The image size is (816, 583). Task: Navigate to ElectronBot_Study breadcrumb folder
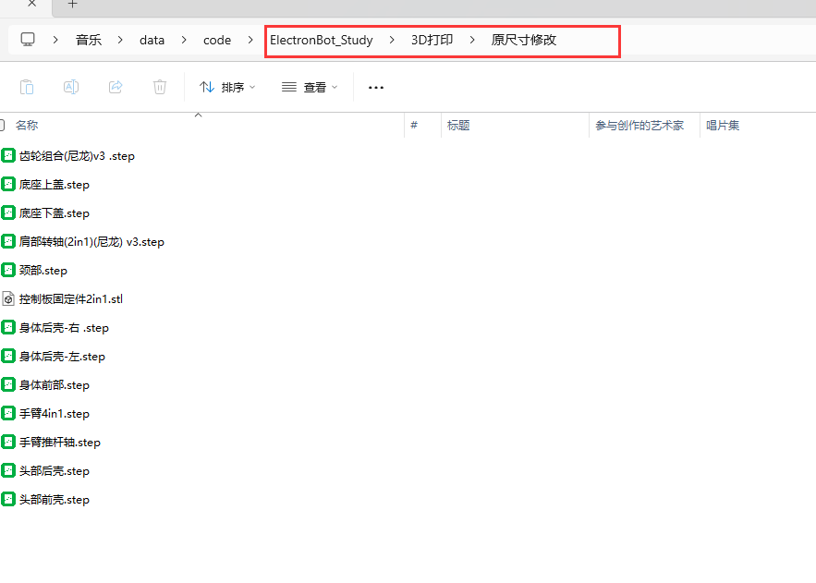click(x=321, y=40)
